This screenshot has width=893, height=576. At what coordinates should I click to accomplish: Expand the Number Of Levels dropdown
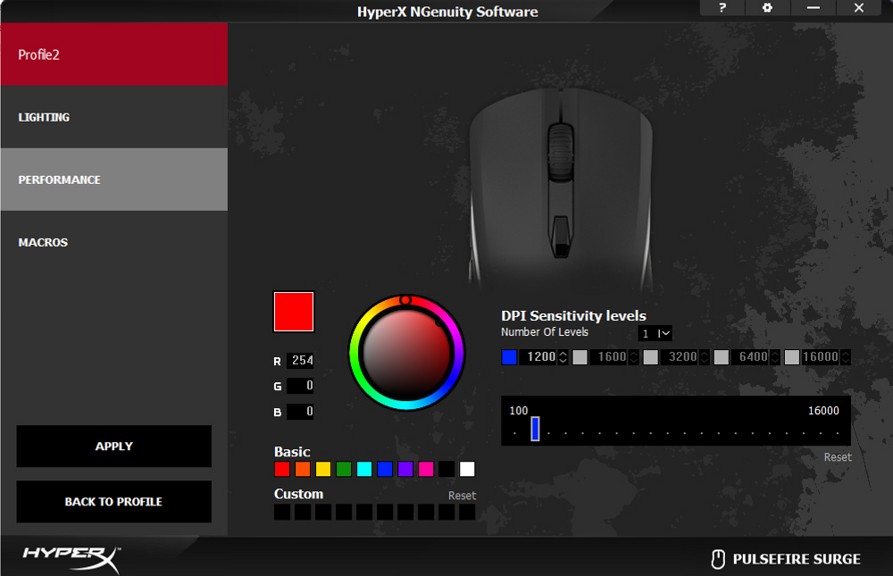(x=655, y=333)
